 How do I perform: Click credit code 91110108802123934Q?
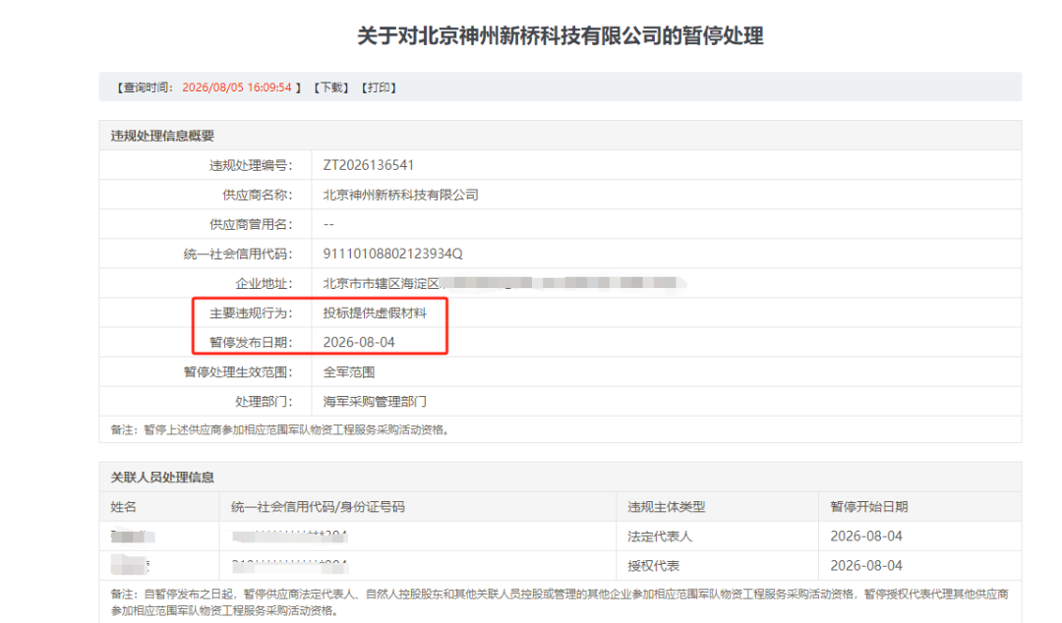coord(392,254)
